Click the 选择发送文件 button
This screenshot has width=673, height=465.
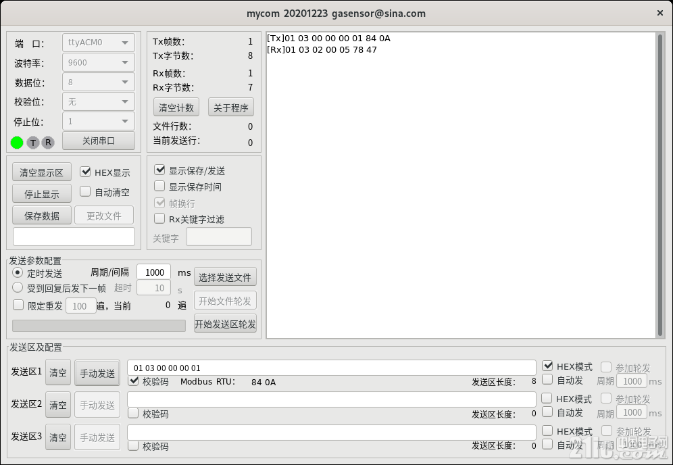point(225,277)
